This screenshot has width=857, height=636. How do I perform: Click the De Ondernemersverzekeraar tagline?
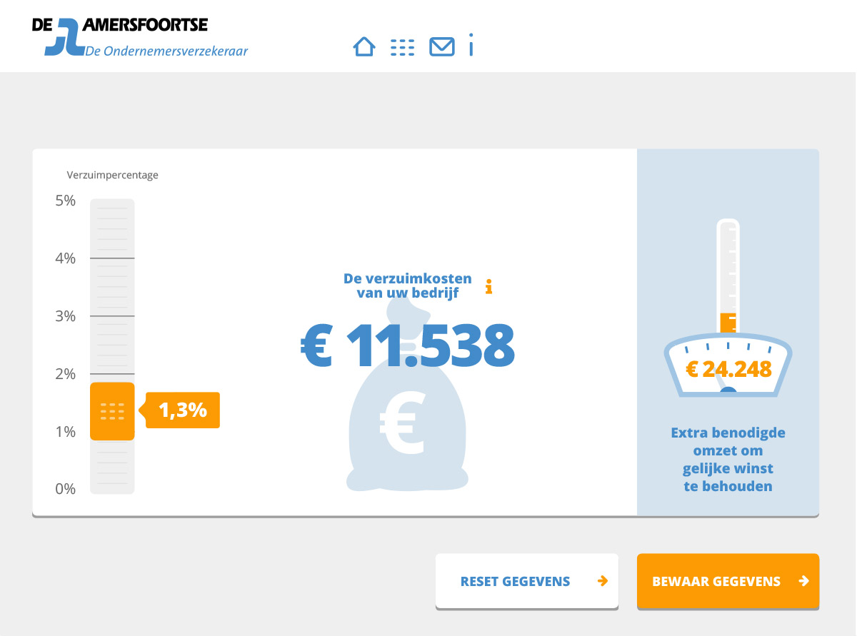166,51
